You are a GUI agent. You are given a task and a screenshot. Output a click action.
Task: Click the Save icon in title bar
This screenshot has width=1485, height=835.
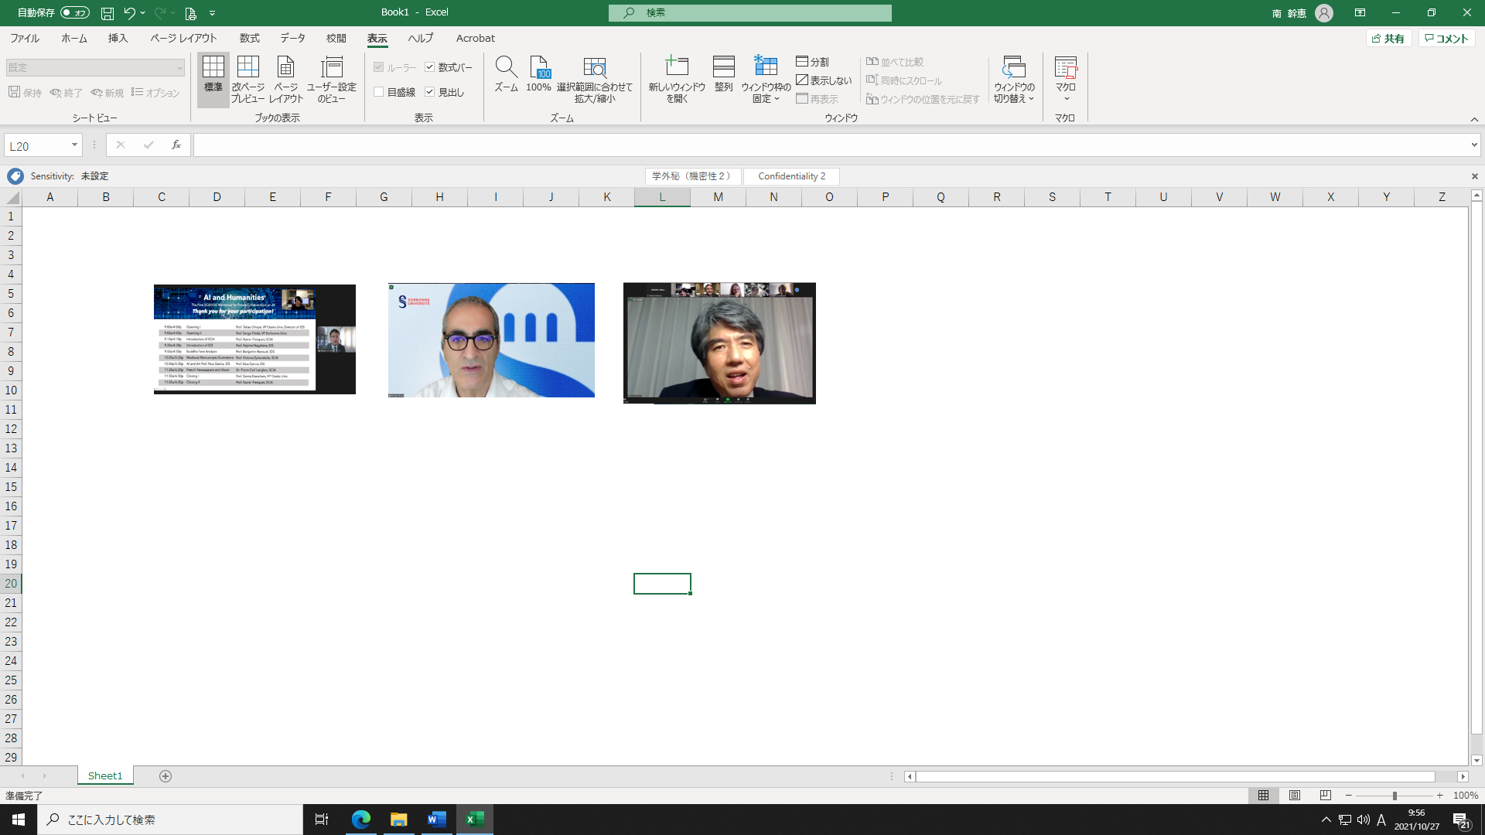108,13
